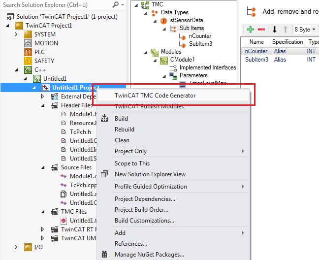
Task: Select TcPch.h header file
Action: click(x=80, y=132)
